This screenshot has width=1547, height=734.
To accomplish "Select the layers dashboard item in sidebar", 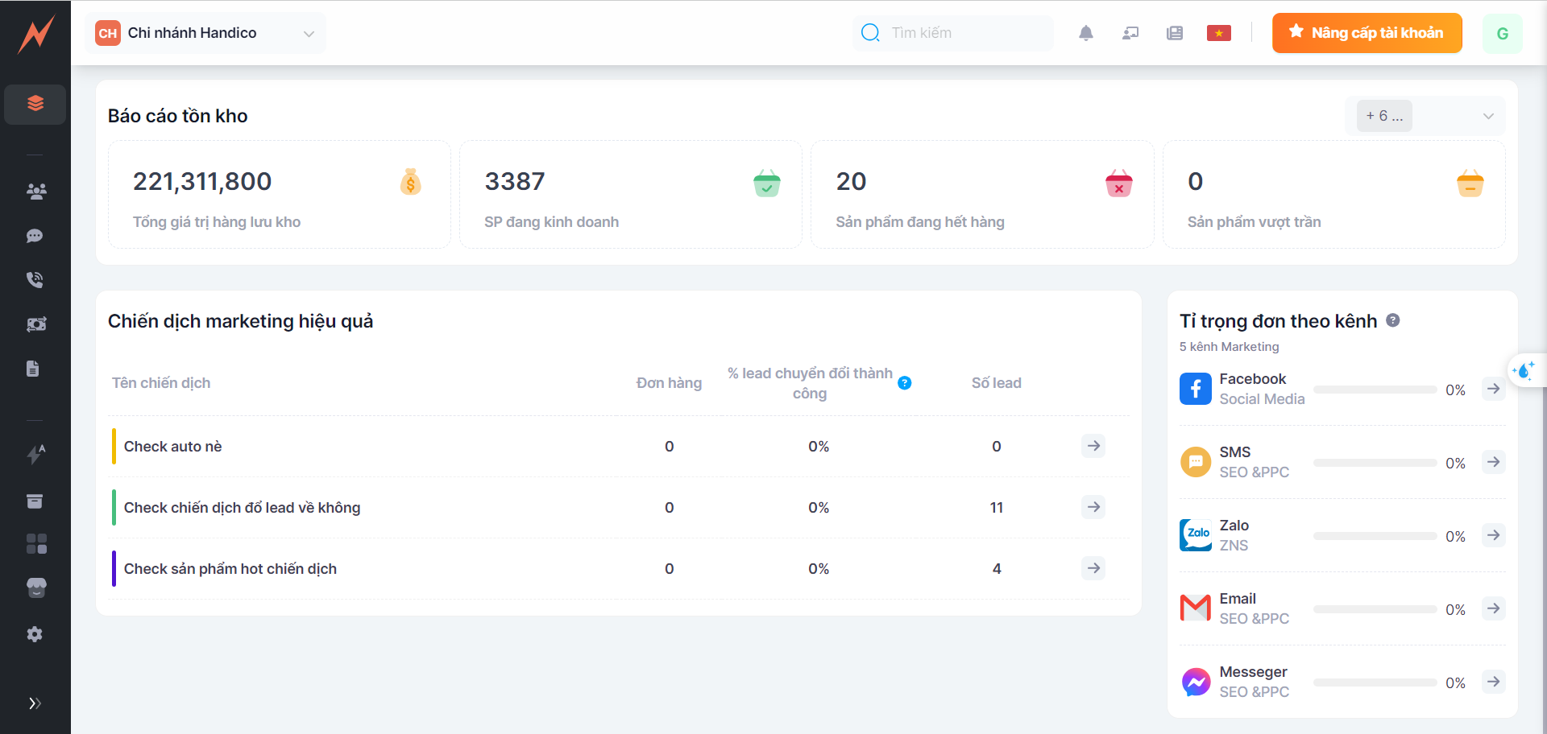I will pos(35,104).
